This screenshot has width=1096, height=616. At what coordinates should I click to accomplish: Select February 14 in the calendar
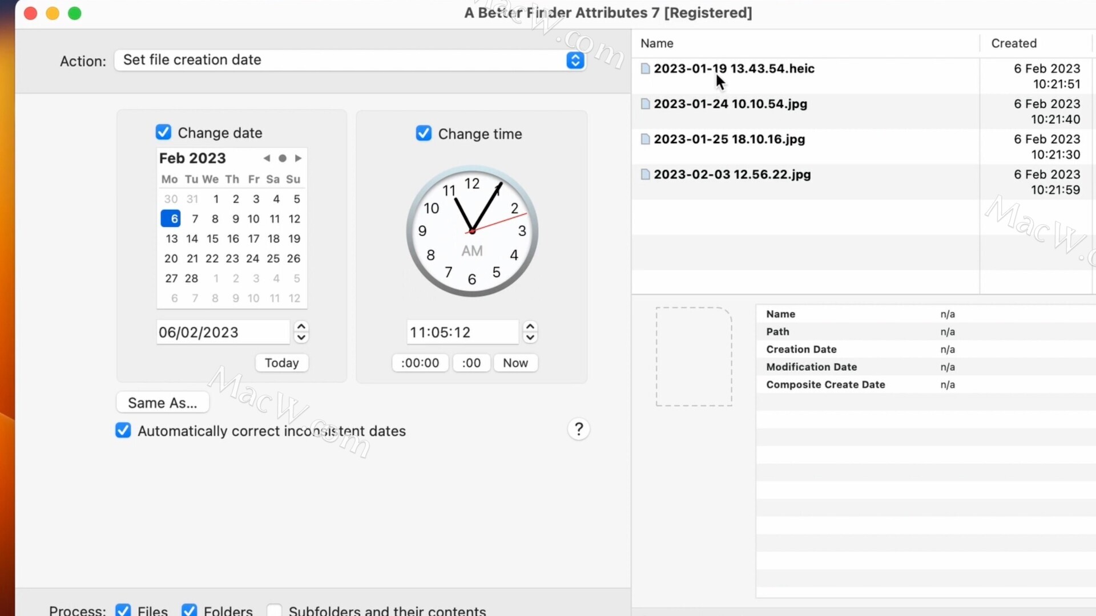[x=192, y=238]
